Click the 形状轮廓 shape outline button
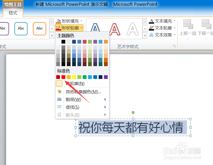213x165 pixels. (69, 28)
